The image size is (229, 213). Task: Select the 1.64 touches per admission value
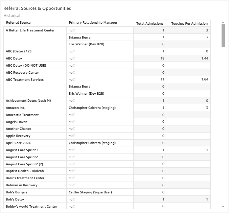[204, 79]
